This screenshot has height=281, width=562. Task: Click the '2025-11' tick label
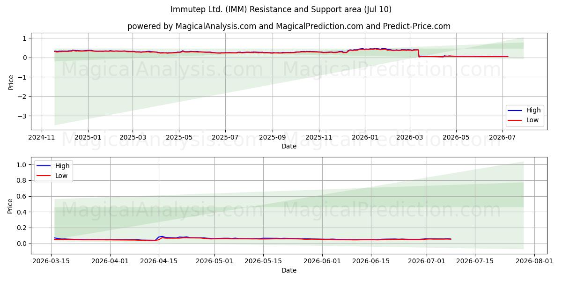click(318, 137)
